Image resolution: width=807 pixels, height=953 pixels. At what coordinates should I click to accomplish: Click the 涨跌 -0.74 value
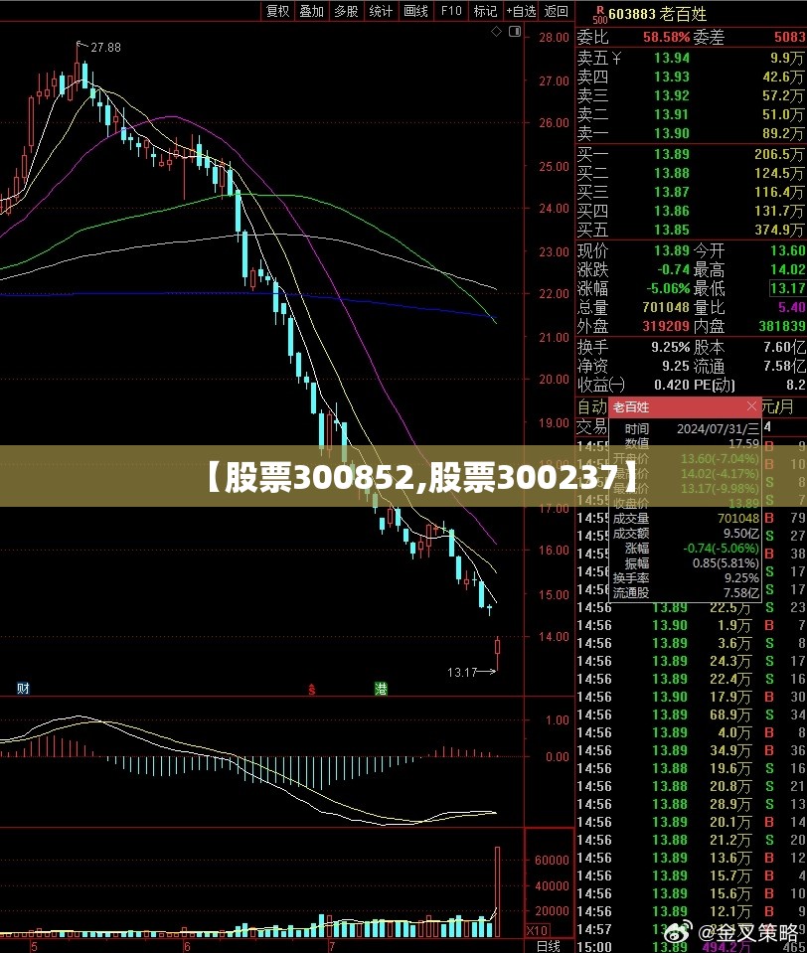[673, 269]
